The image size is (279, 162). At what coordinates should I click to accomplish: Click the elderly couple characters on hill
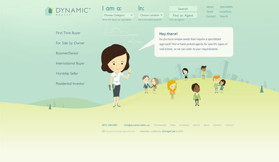point(151,84)
